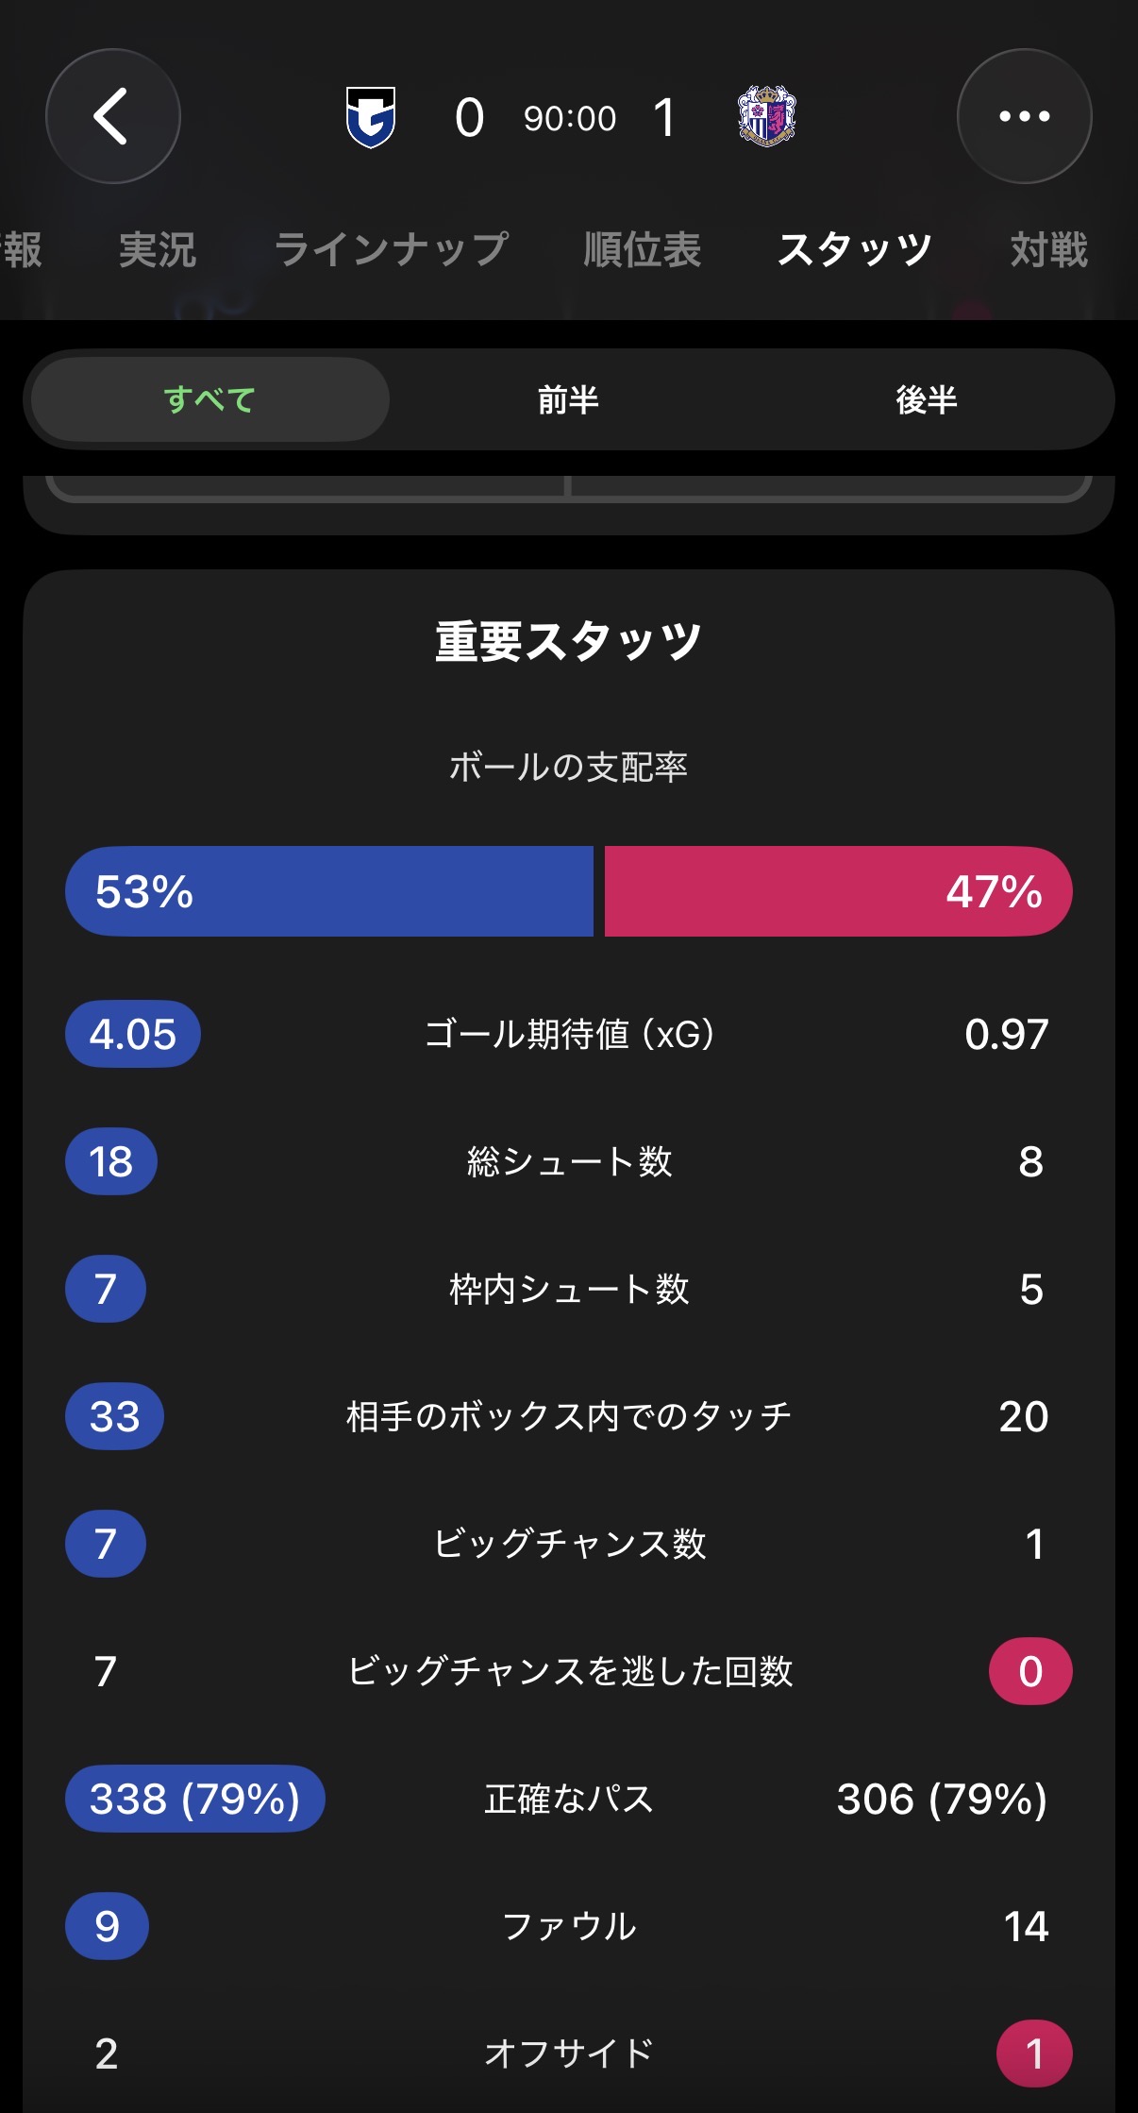Go to the 順位表 tab
1138x2113 pixels.
coord(642,250)
